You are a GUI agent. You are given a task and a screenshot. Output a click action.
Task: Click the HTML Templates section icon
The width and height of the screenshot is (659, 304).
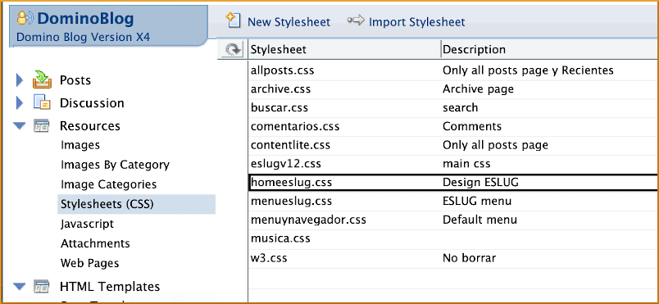click(42, 286)
